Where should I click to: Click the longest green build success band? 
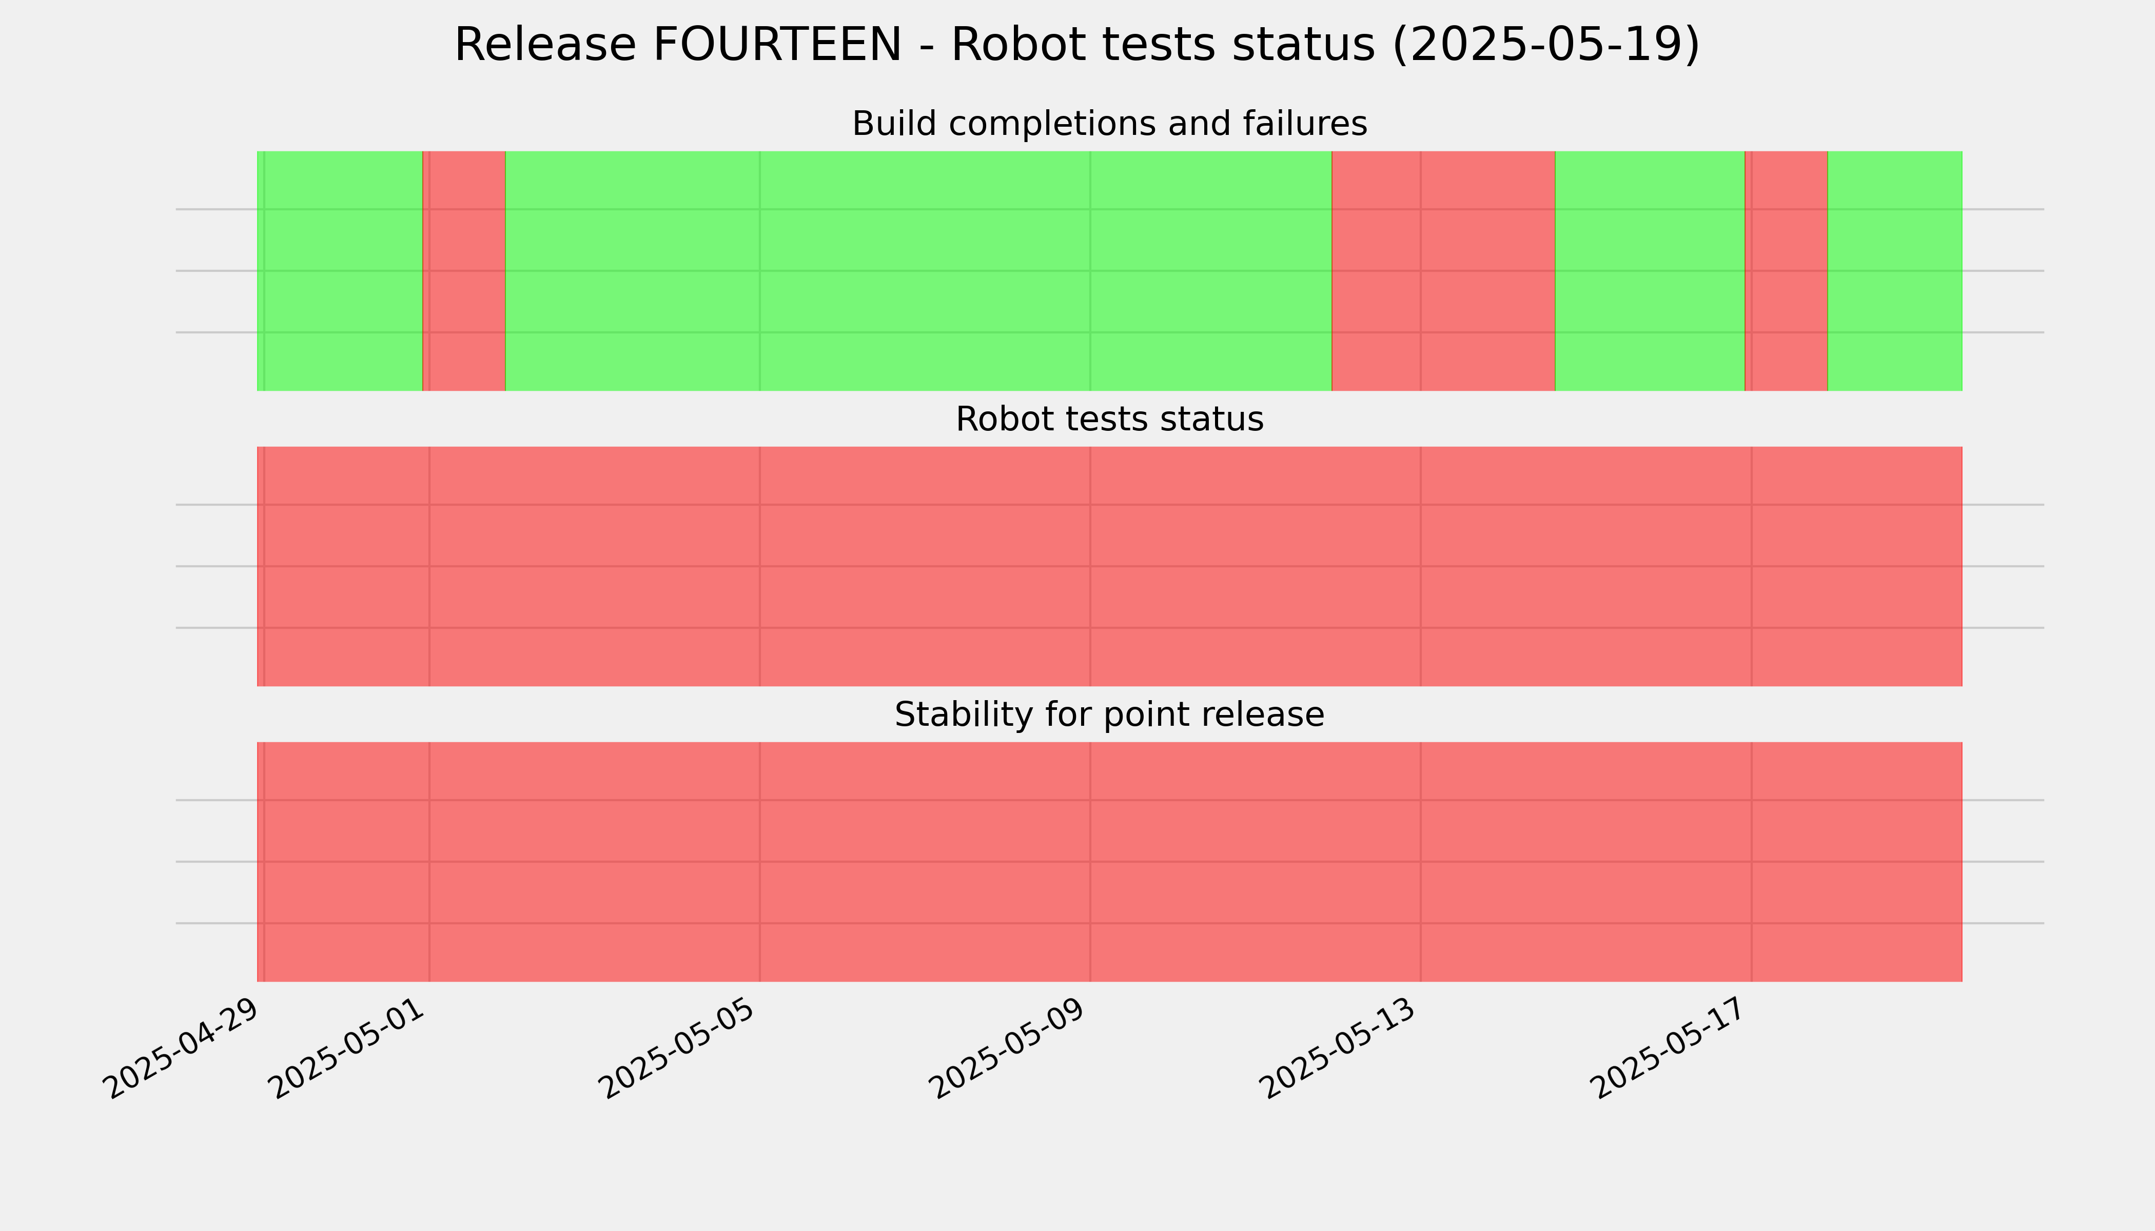click(918, 270)
